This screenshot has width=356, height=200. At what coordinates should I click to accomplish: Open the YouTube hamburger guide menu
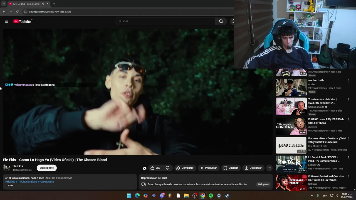[7, 21]
